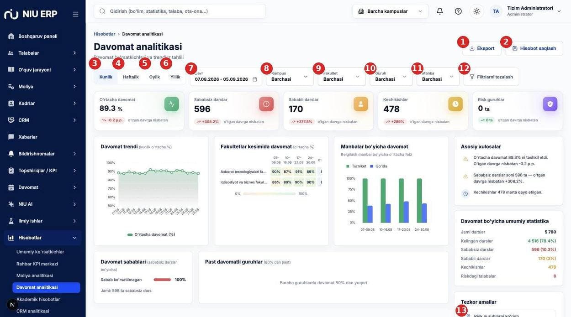571x317 pixels.
Task: Collapse the sidebar with the hamburger icon
Action: [x=76, y=14]
